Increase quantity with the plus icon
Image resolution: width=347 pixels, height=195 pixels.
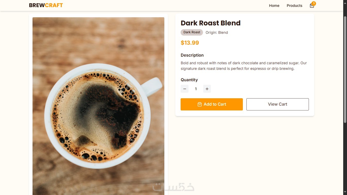point(207,89)
